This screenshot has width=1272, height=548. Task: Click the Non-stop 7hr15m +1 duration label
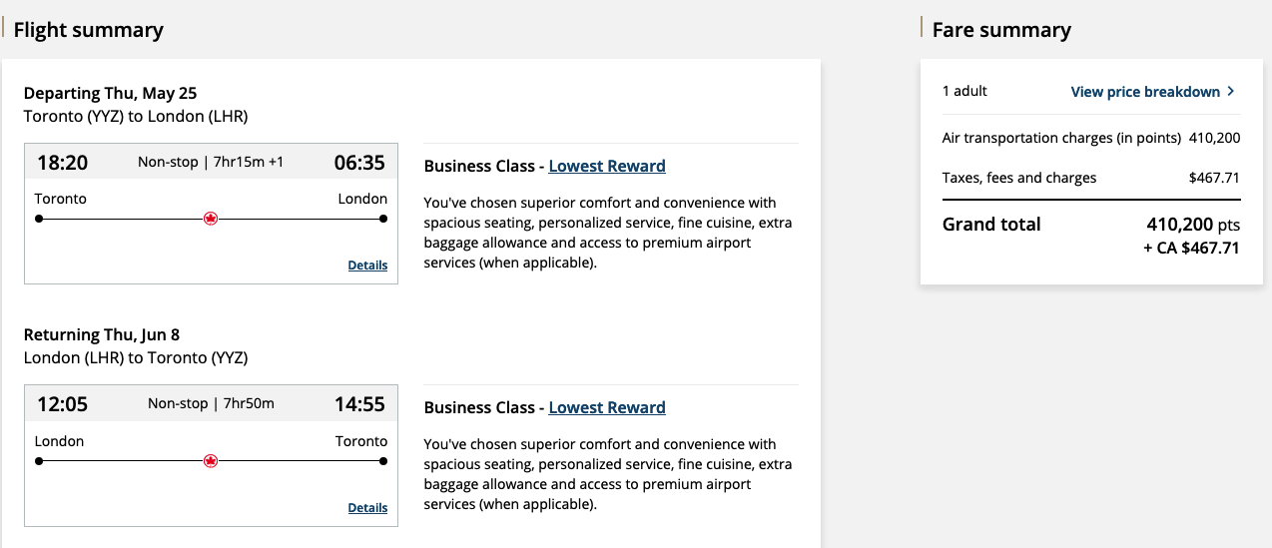(211, 162)
